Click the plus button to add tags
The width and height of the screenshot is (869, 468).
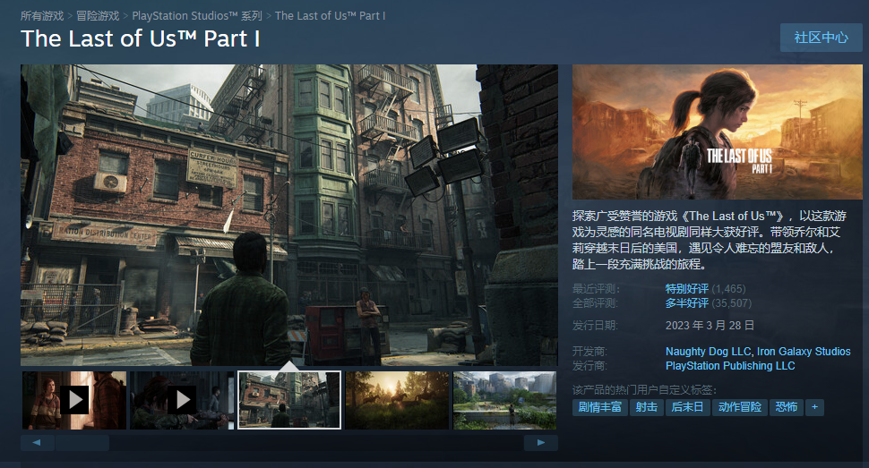coord(814,407)
